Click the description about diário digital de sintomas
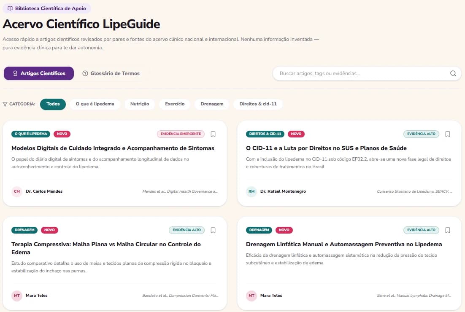The image size is (465, 312). tap(100, 163)
